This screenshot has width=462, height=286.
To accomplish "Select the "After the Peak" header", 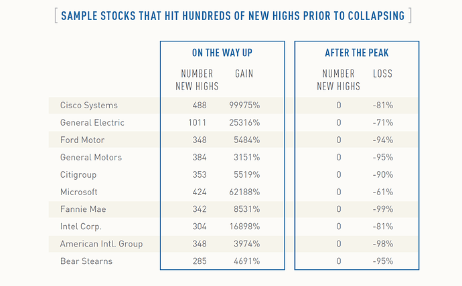I will coord(356,53).
